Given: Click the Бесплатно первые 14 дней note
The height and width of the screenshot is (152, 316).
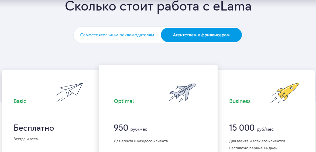Looking at the screenshot, I should point(253,148).
